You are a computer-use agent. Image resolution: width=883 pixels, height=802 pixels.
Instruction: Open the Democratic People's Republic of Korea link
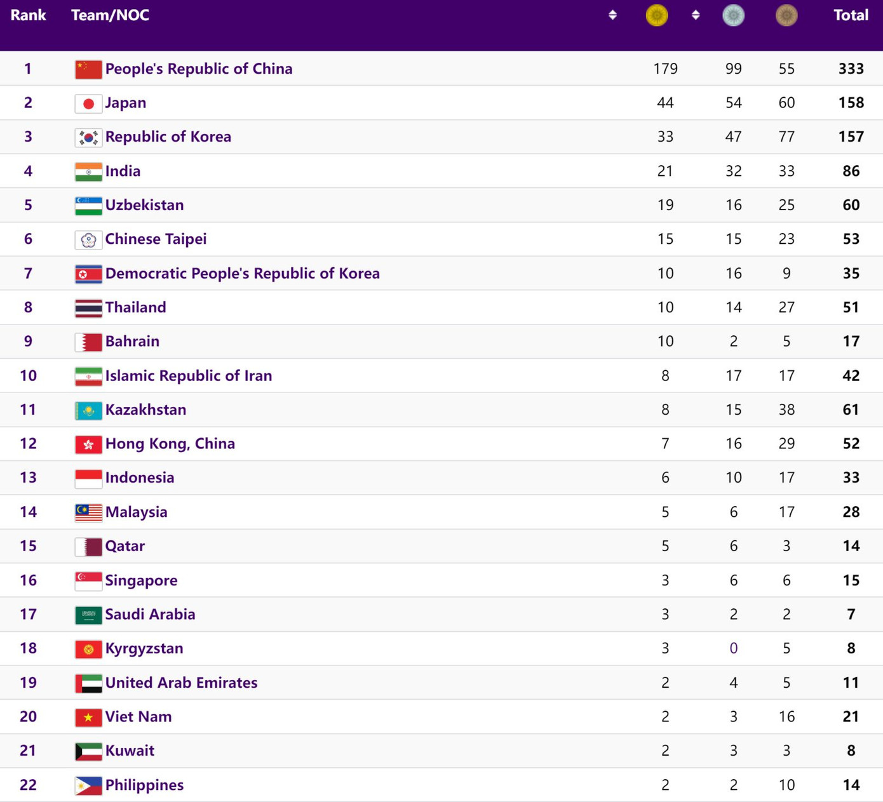pos(243,273)
